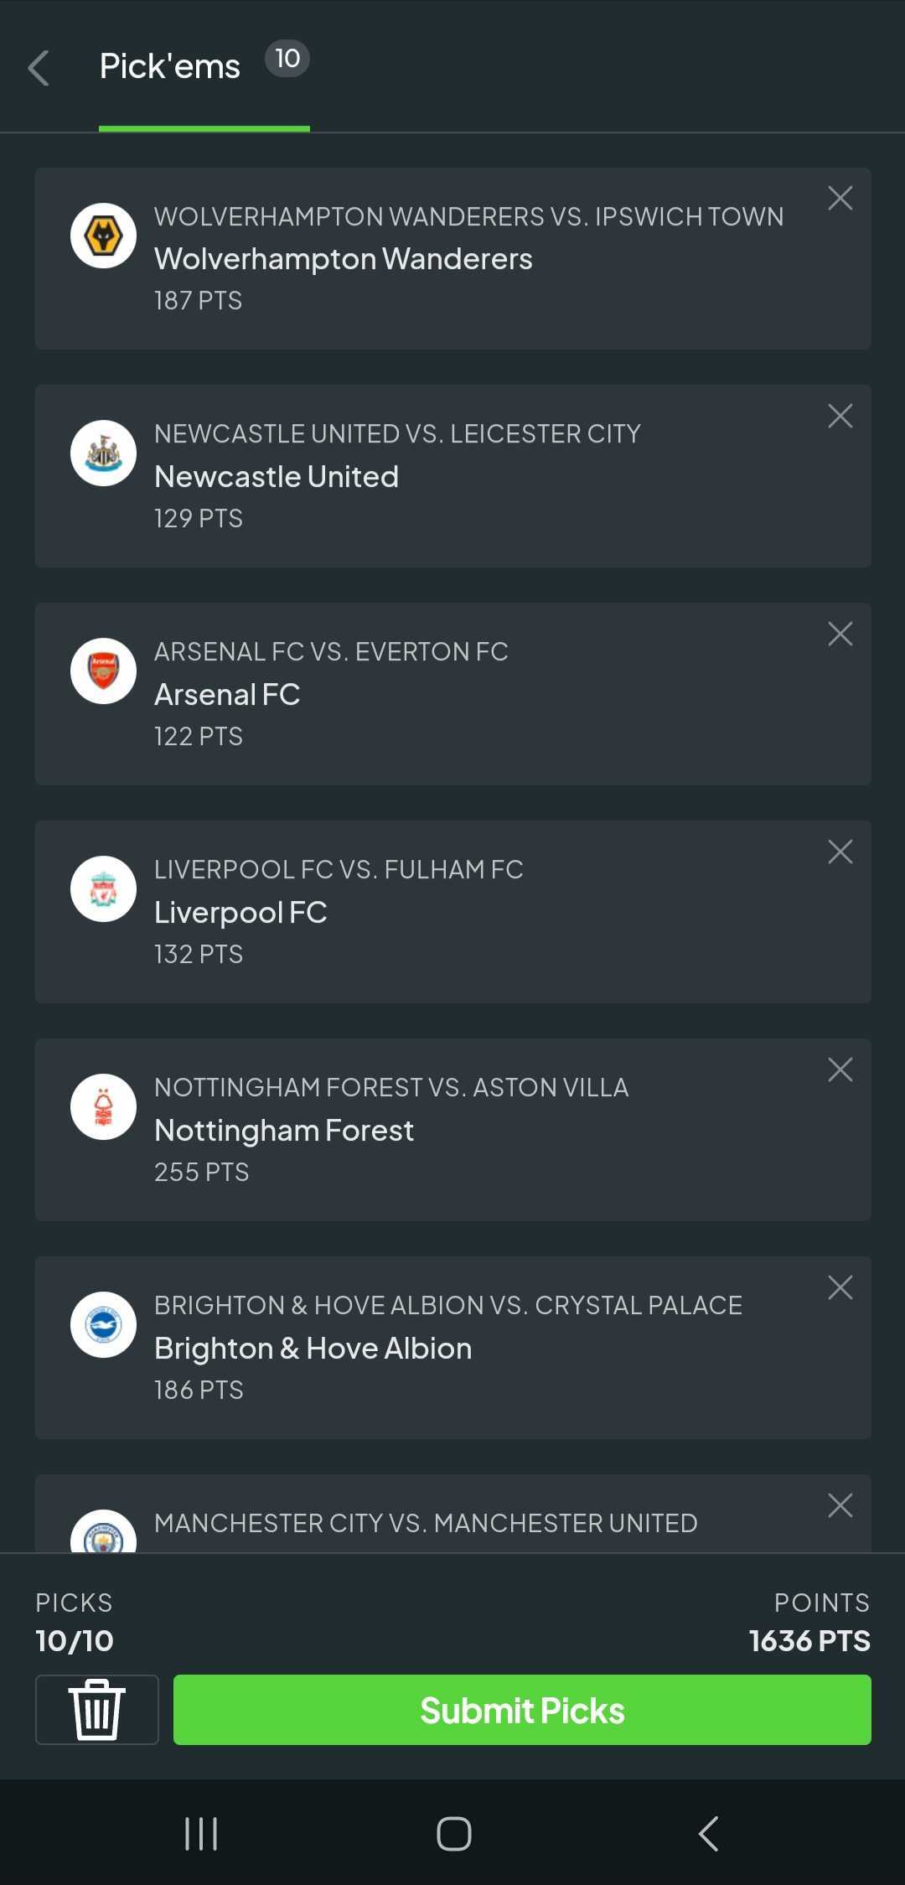905x1885 pixels.
Task: Tap the Brighton & Hove Albion crest
Action: click(x=103, y=1325)
